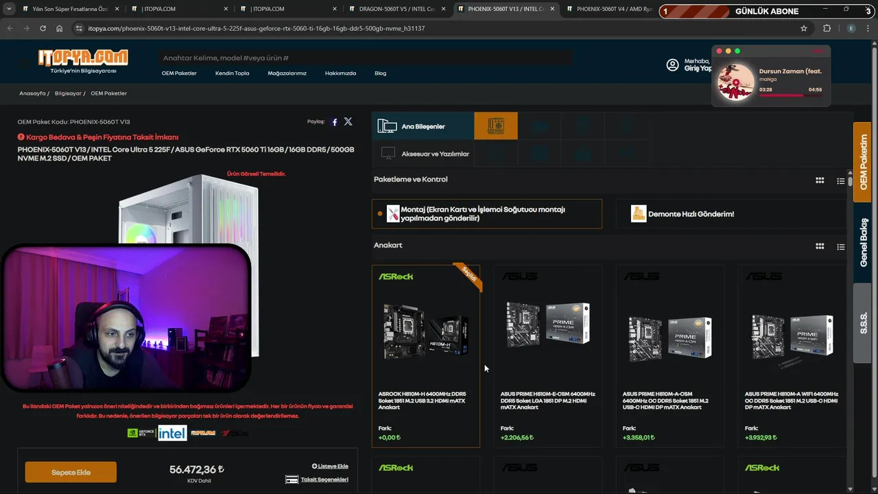Close the Yılın Son Süper Fırsatlarına tab
The image size is (878, 494).
click(x=117, y=9)
